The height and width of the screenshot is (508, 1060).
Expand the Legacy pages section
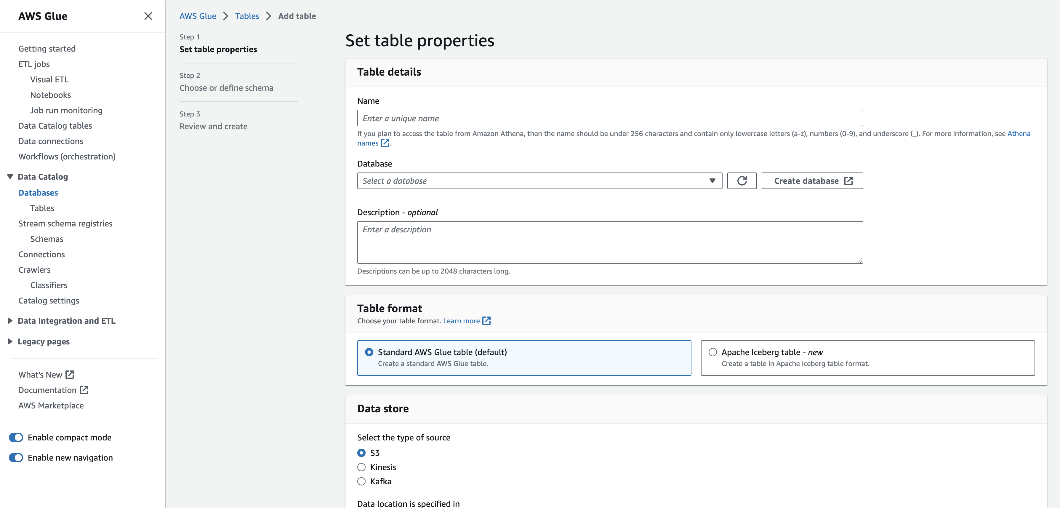tap(10, 341)
